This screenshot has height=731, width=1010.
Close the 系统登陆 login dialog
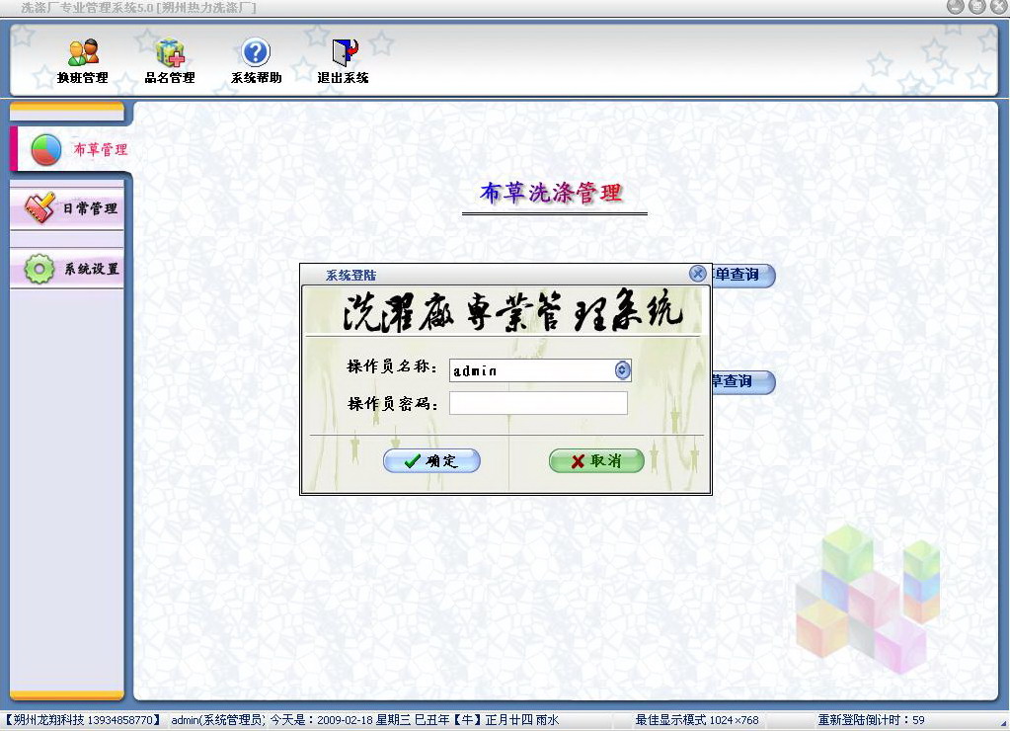point(697,274)
